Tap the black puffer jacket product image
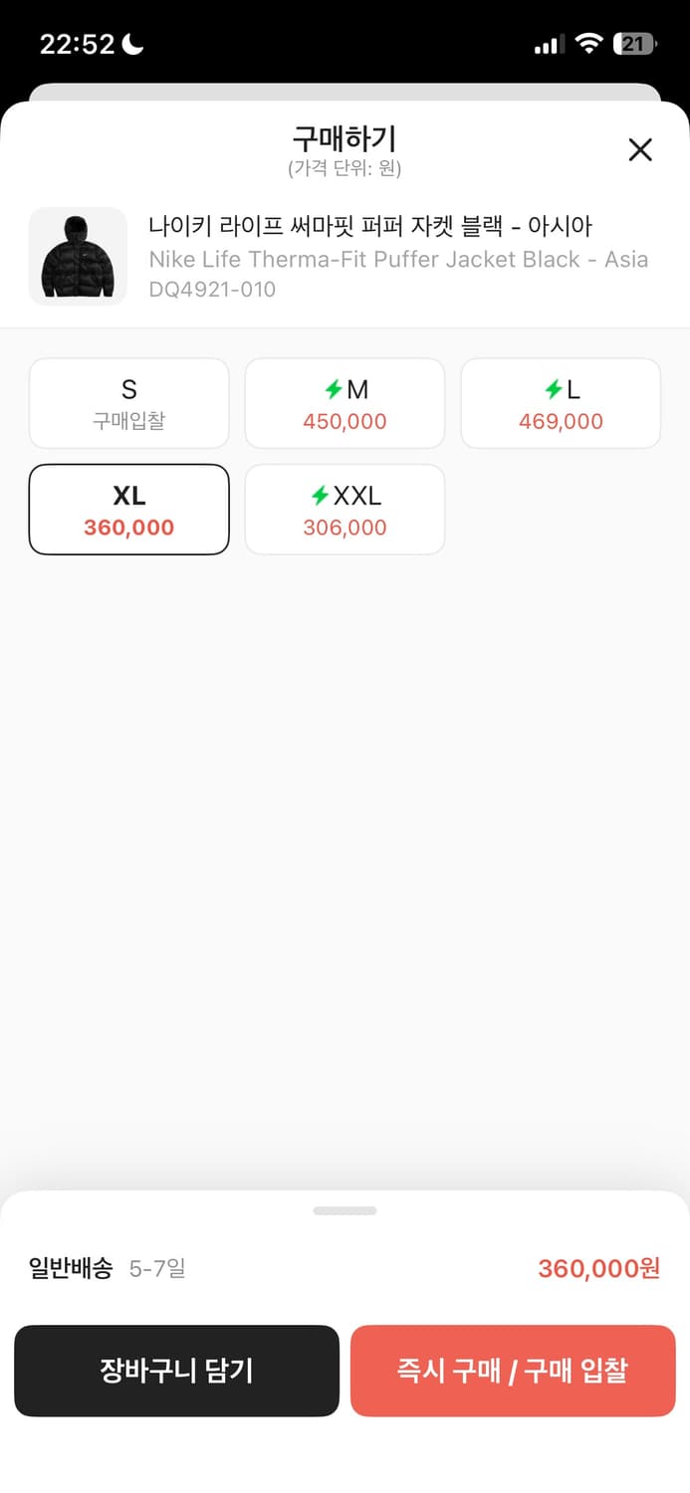Image resolution: width=690 pixels, height=1493 pixels. tap(78, 257)
